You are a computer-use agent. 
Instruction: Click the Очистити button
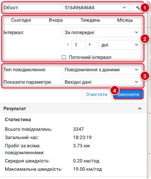tap(97, 94)
